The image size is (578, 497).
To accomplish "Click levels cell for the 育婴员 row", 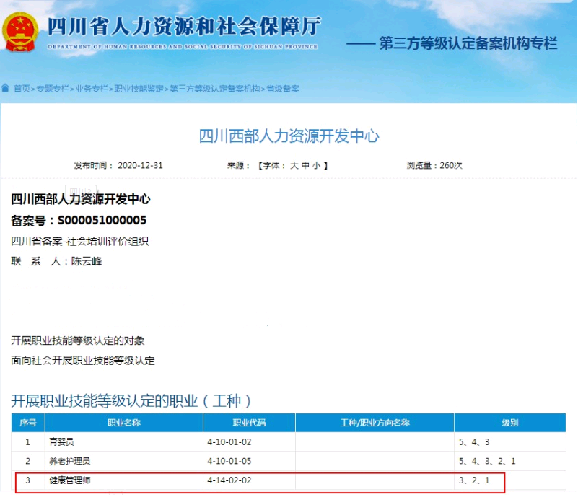I will coord(510,441).
